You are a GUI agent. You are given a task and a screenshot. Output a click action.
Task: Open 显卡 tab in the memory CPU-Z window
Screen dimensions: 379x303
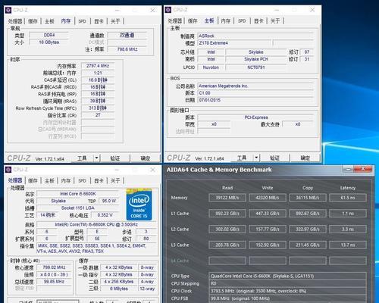pyautogui.click(x=99, y=21)
